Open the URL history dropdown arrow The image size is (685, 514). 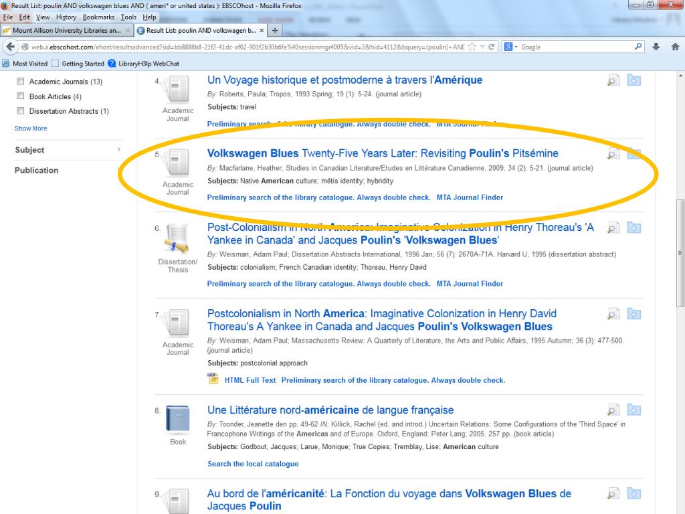(x=482, y=47)
